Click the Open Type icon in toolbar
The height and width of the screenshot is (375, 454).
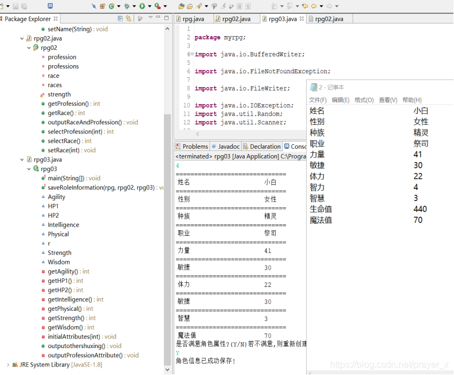point(181,6)
